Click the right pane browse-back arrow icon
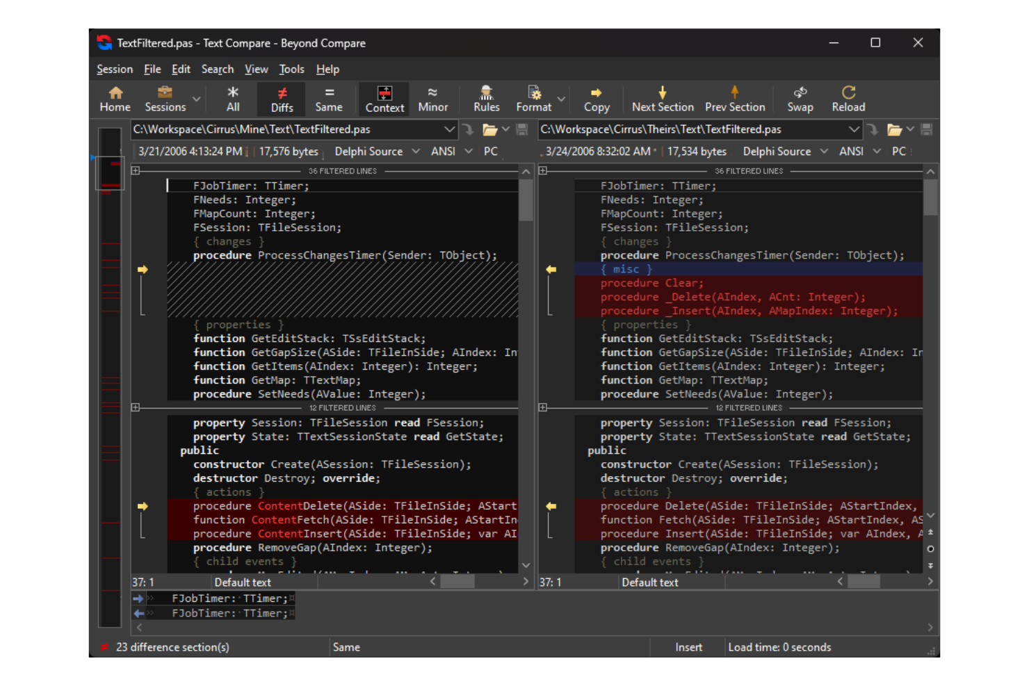 click(x=873, y=129)
